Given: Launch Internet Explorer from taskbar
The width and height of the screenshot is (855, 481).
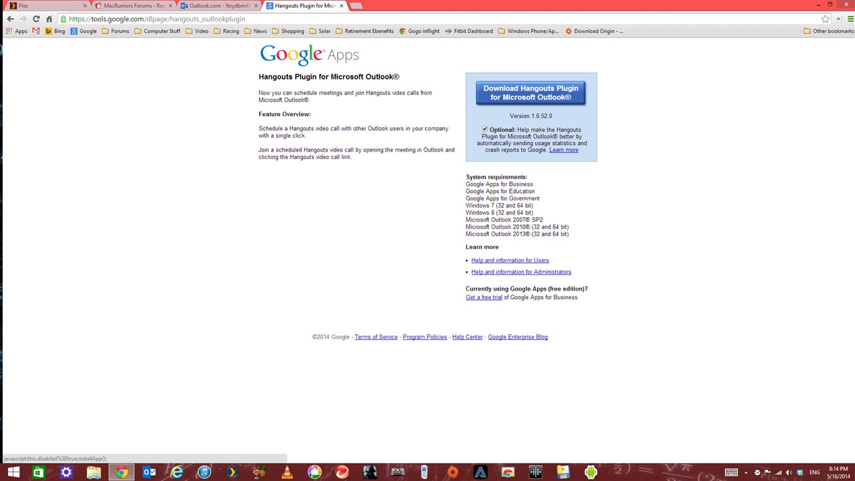Looking at the screenshot, I should 176,472.
